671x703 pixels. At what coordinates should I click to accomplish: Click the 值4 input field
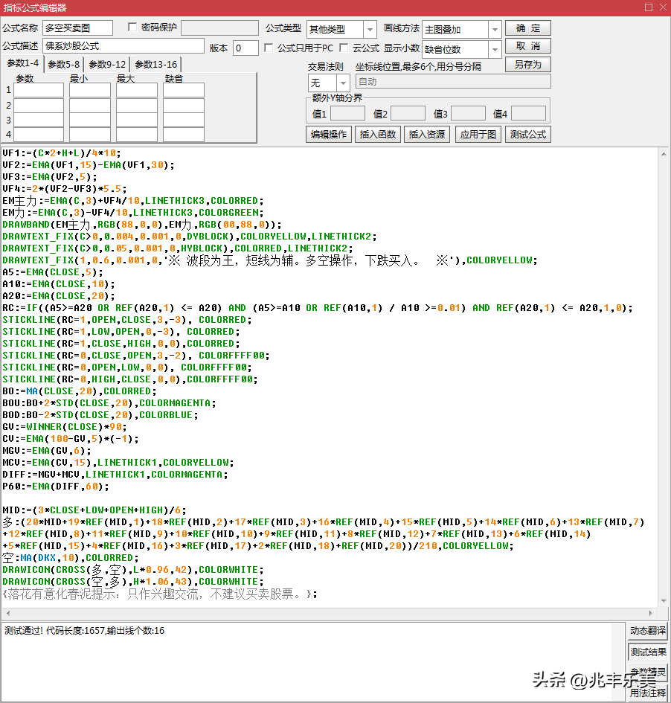[528, 113]
